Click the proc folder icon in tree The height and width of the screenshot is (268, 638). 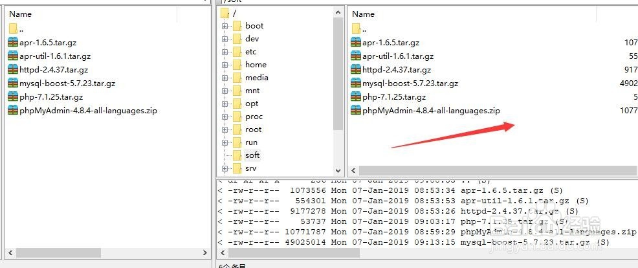pos(237,117)
